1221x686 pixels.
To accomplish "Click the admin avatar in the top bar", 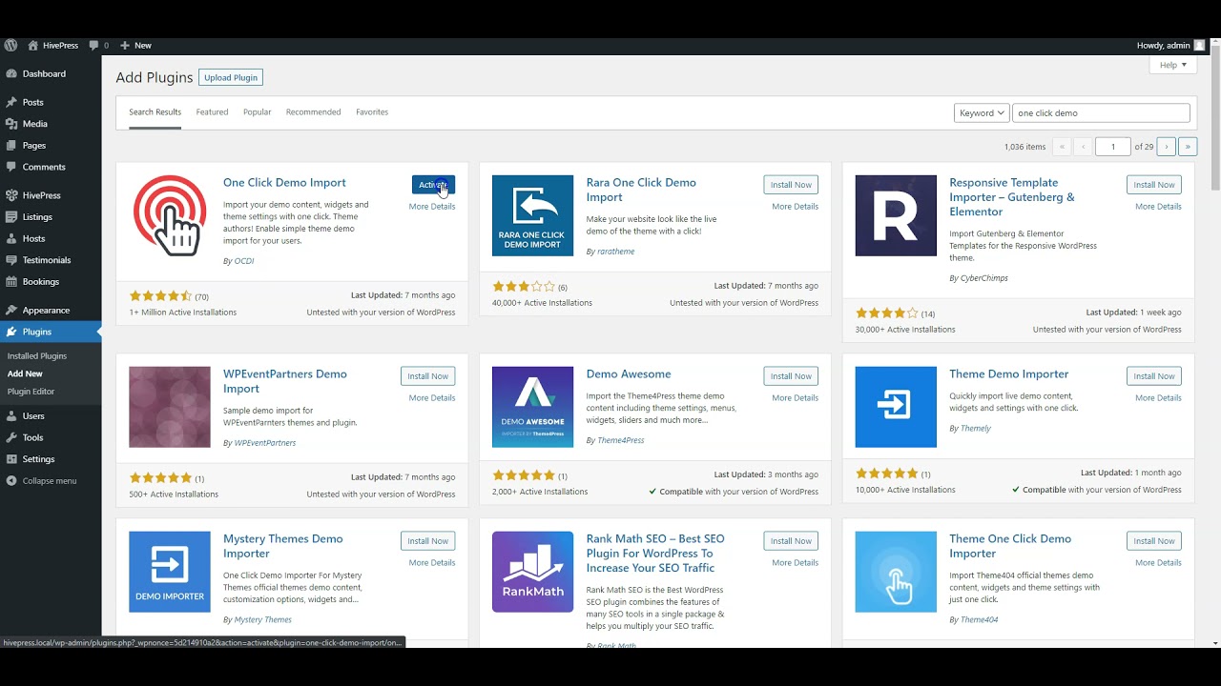I will pyautogui.click(x=1199, y=45).
